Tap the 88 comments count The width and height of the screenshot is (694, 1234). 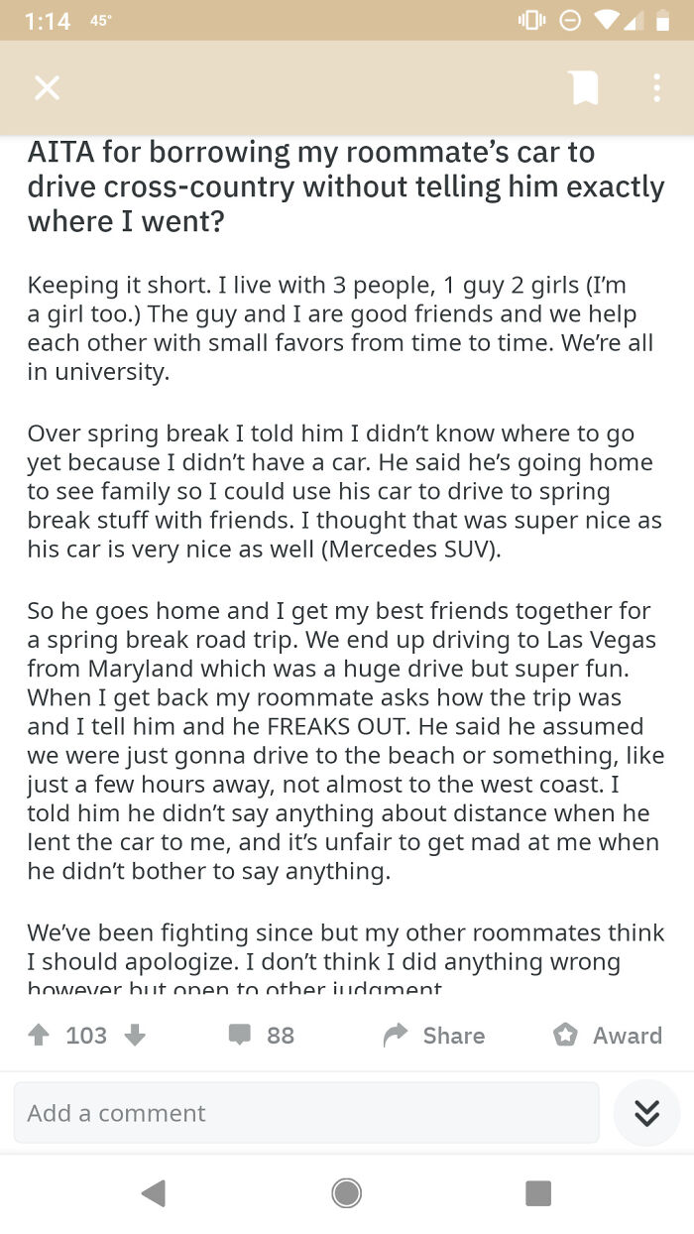tap(280, 1036)
